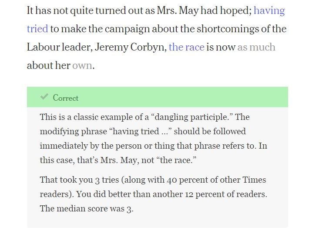Click the highlighted word "having"

tap(269, 10)
